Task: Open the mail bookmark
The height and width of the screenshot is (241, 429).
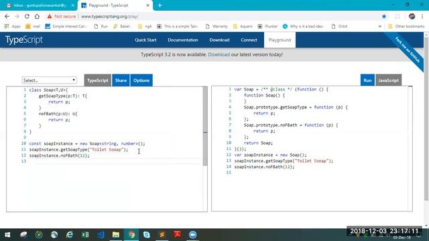Action: click(33, 26)
